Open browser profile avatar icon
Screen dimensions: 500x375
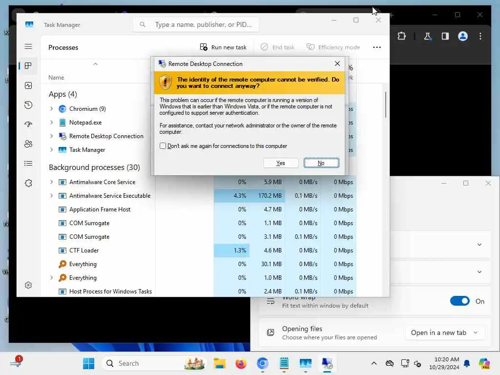[463, 36]
